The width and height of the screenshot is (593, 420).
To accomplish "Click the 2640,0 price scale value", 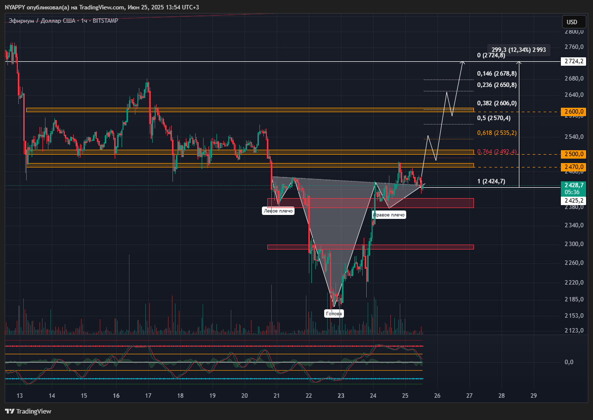I will pos(574,95).
